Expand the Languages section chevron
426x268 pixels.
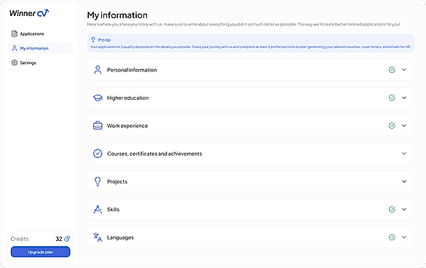tap(404, 237)
